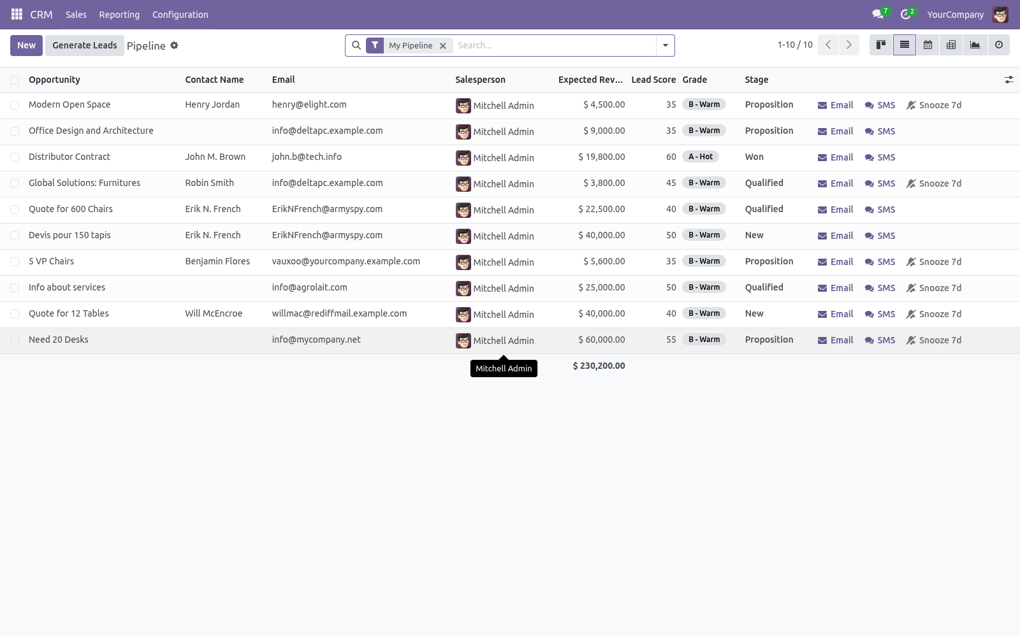Select the Need 20 Desks checkbox
Viewport: 1020px width, 637px height.
point(15,340)
